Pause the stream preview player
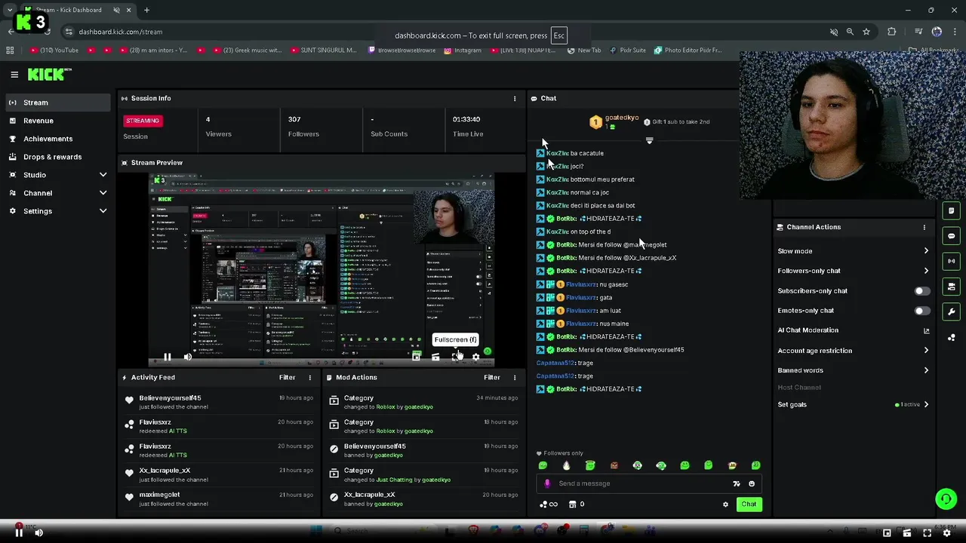The height and width of the screenshot is (543, 966). point(168,357)
